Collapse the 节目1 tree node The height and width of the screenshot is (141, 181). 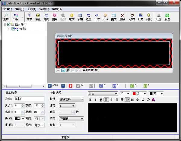(9, 29)
